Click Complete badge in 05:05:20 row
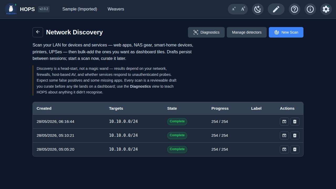The height and width of the screenshot is (189, 336). point(177,149)
